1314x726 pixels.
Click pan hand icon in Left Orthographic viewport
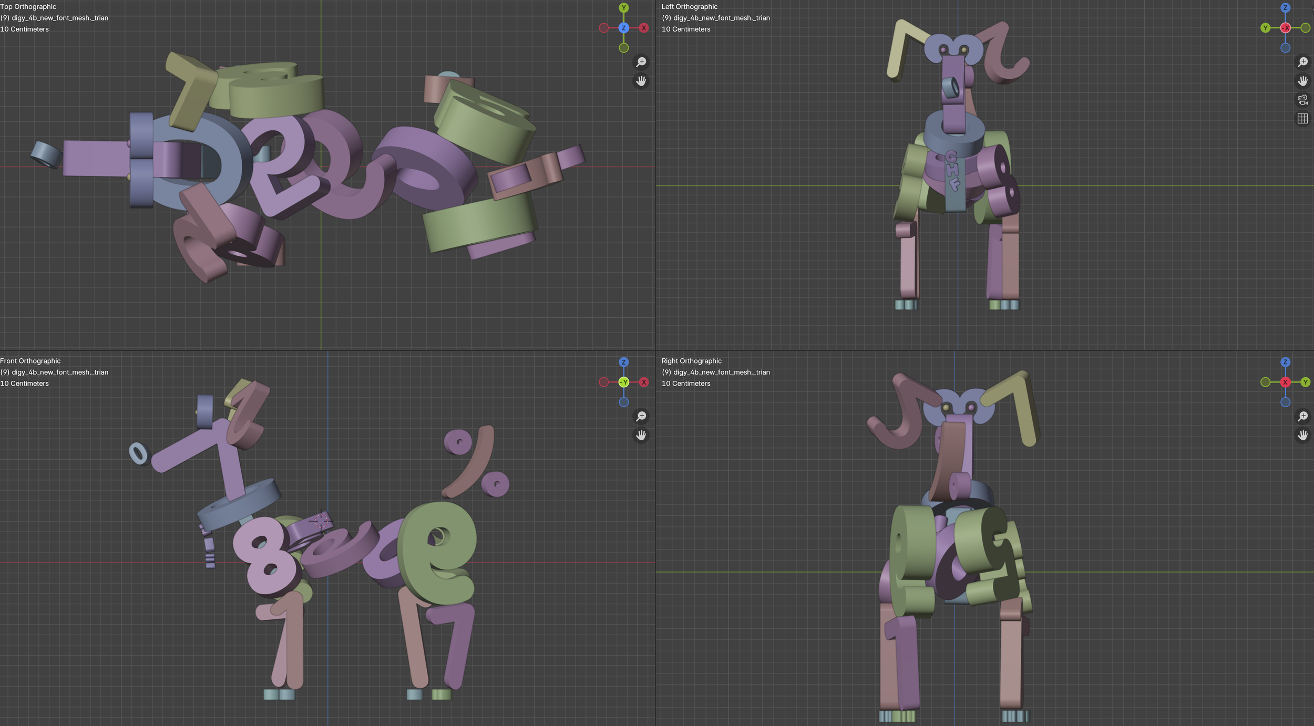tap(1302, 81)
